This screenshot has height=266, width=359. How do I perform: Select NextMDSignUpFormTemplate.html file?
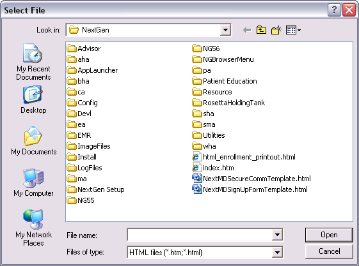click(250, 189)
